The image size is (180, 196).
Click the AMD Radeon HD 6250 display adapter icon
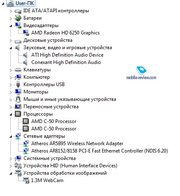(26, 33)
